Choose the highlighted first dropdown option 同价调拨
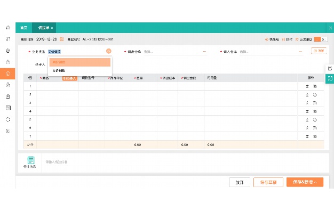 coord(80,62)
